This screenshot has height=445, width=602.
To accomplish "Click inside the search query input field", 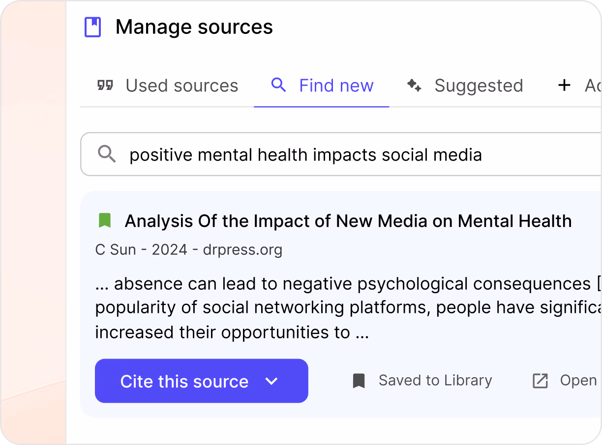I will click(x=305, y=154).
